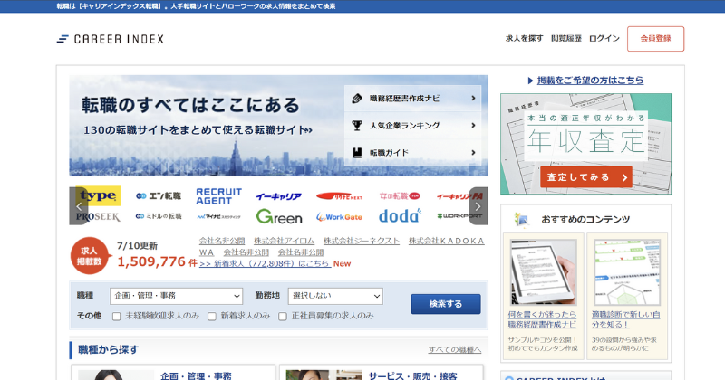The width and height of the screenshot is (725, 380).
Task: Expand the 転職ガイド chevron
Action: pyautogui.click(x=473, y=152)
